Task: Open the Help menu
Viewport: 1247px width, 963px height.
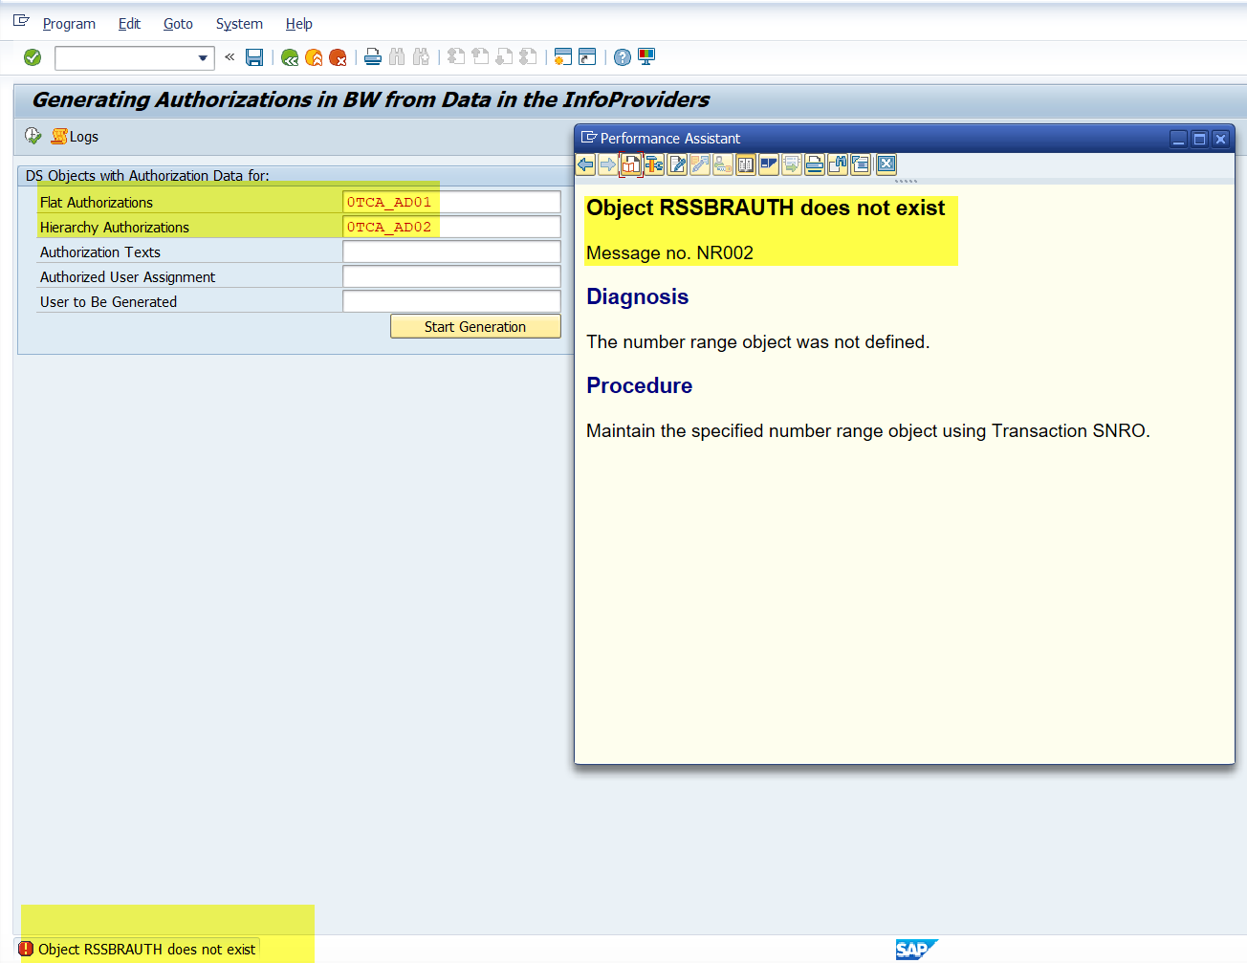Action: pos(298,24)
